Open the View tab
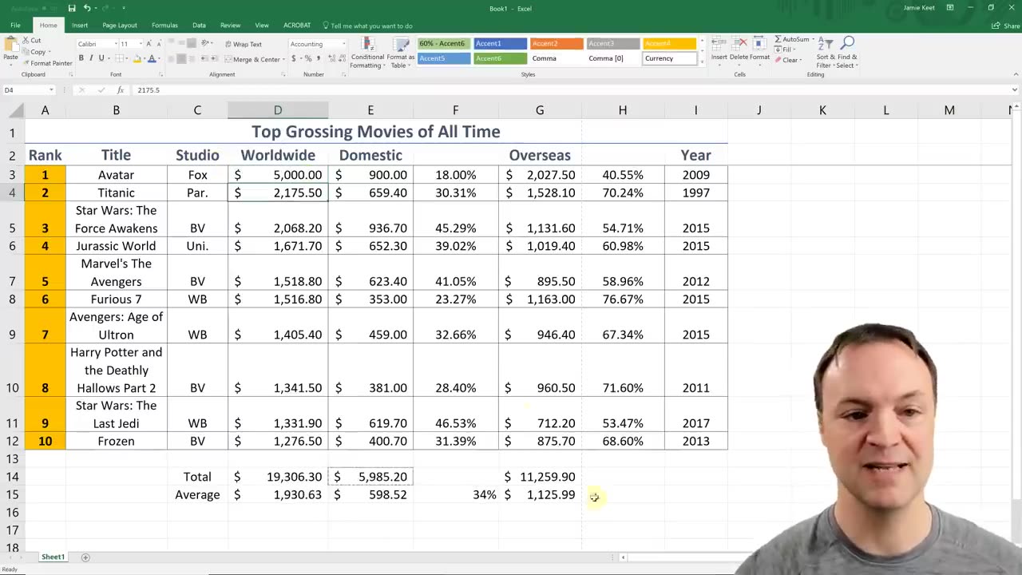Screen dimensions: 1022x575 [261, 26]
